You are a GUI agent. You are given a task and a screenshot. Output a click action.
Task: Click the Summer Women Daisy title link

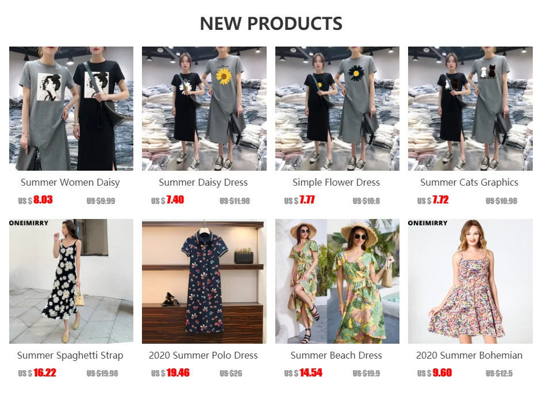[x=70, y=182]
